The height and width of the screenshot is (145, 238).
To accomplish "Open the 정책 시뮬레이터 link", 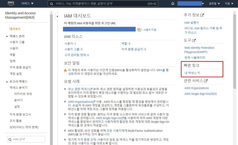I will point(195,57).
